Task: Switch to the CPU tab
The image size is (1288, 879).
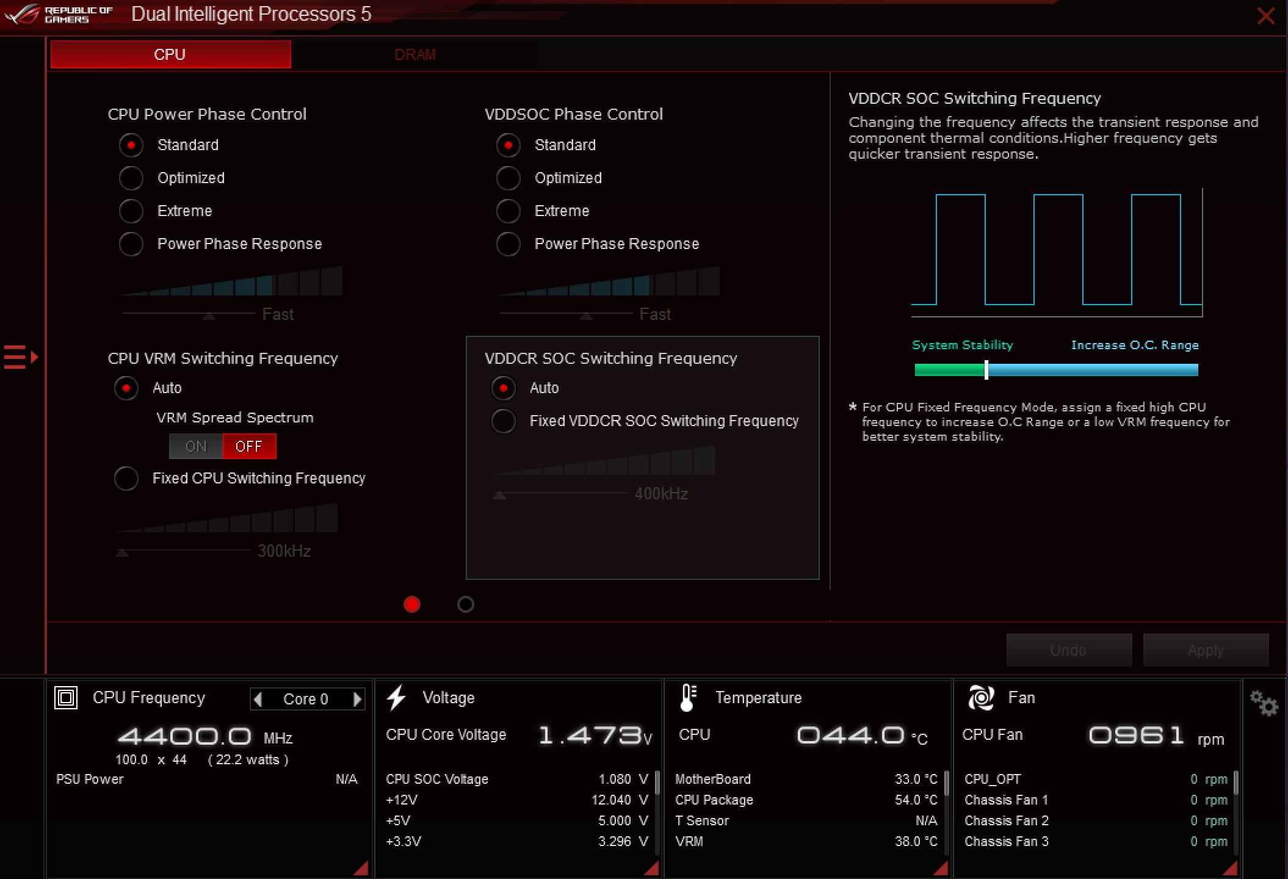Action: [x=170, y=54]
